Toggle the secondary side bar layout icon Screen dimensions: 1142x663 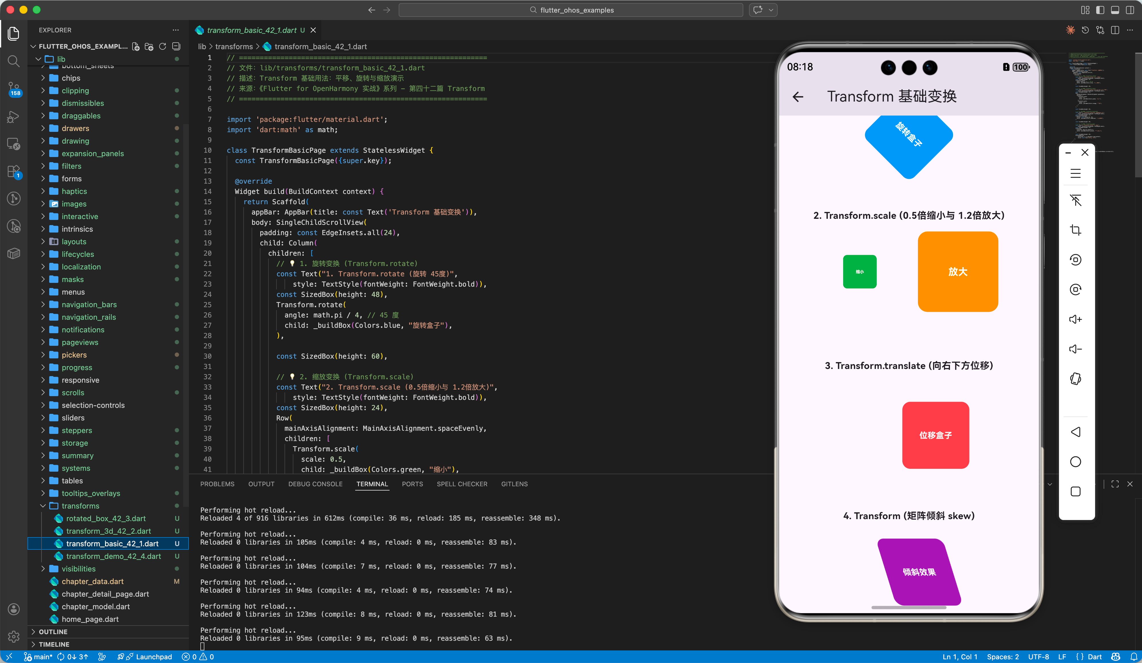[x=1130, y=10]
